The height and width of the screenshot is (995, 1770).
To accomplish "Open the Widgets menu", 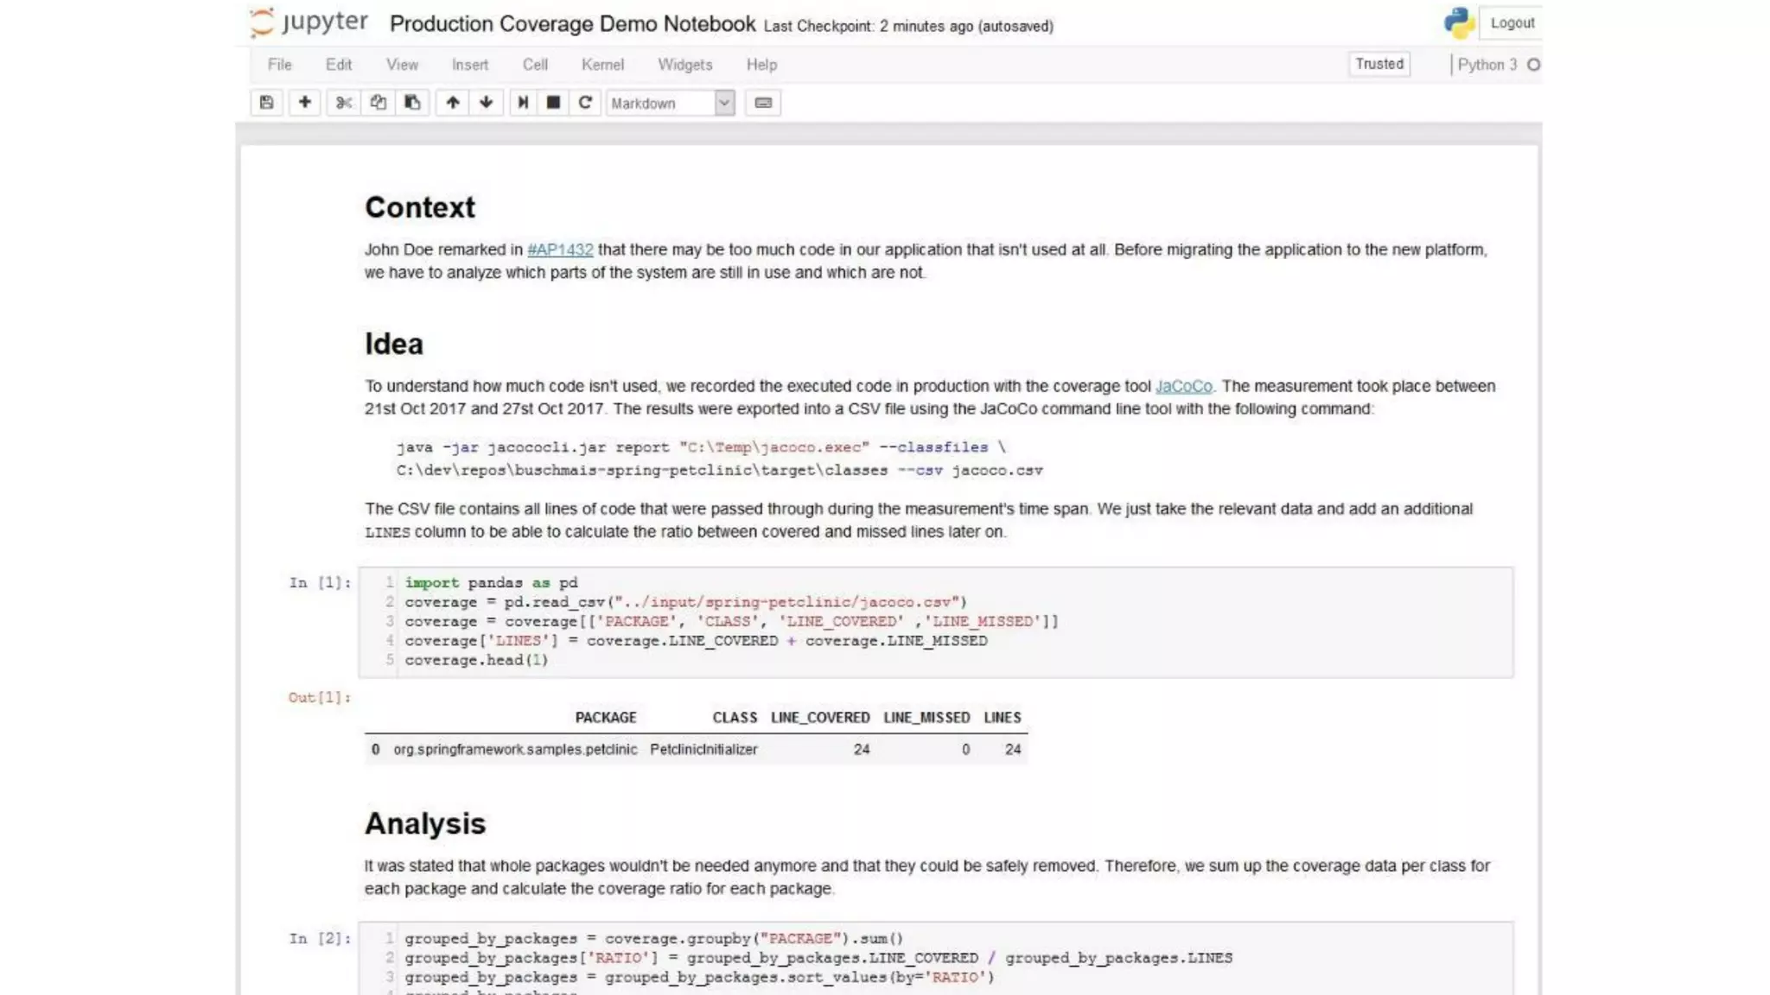I will tap(684, 65).
